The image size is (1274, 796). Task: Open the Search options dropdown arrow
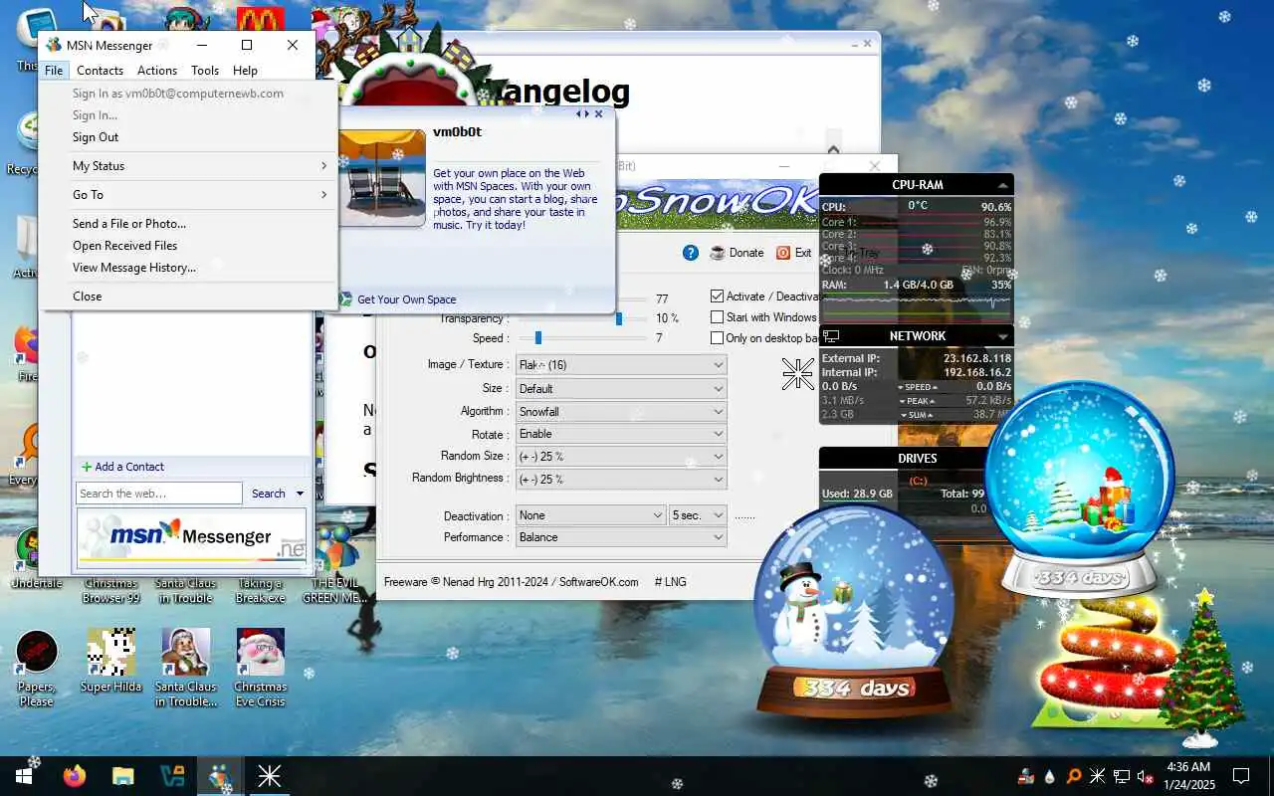299,494
